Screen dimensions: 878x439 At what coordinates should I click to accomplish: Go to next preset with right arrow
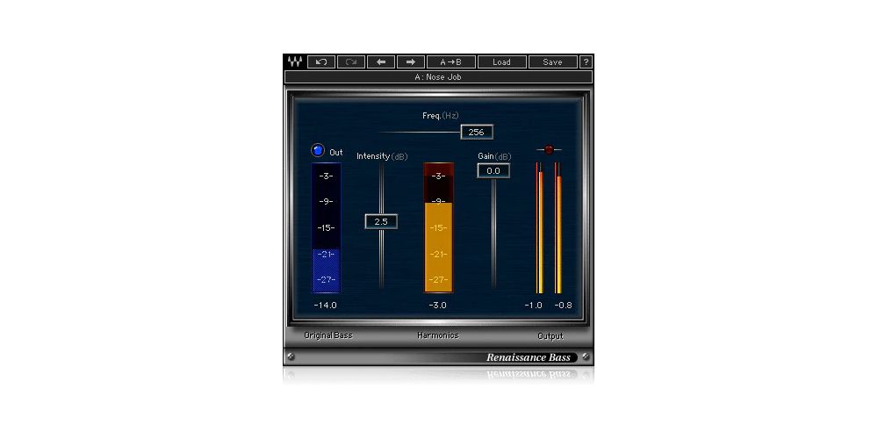pos(411,61)
